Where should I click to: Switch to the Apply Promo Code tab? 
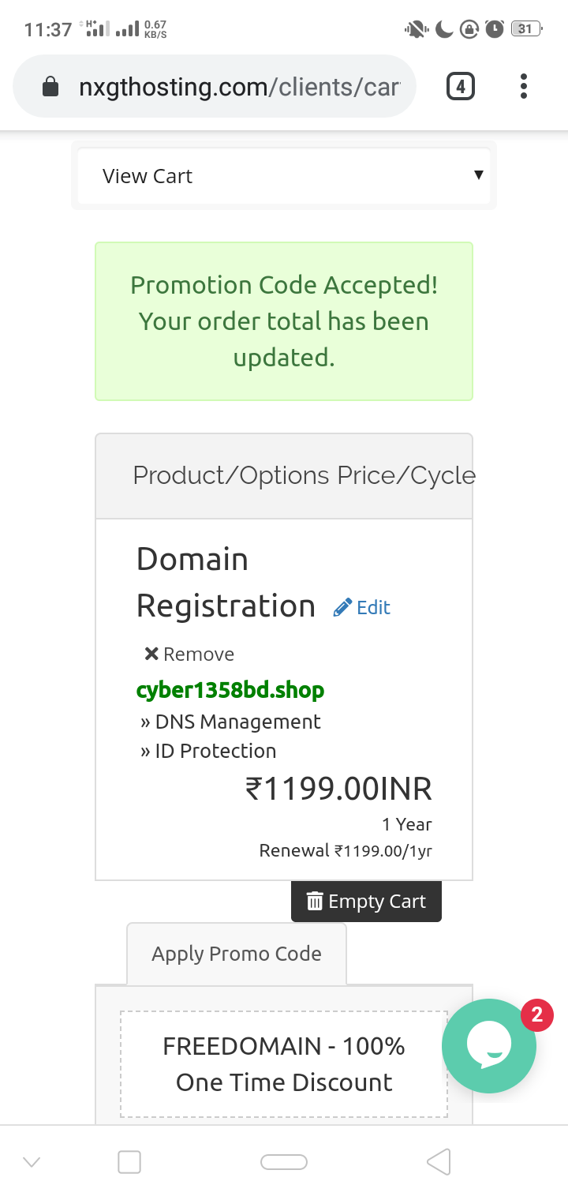point(237,954)
